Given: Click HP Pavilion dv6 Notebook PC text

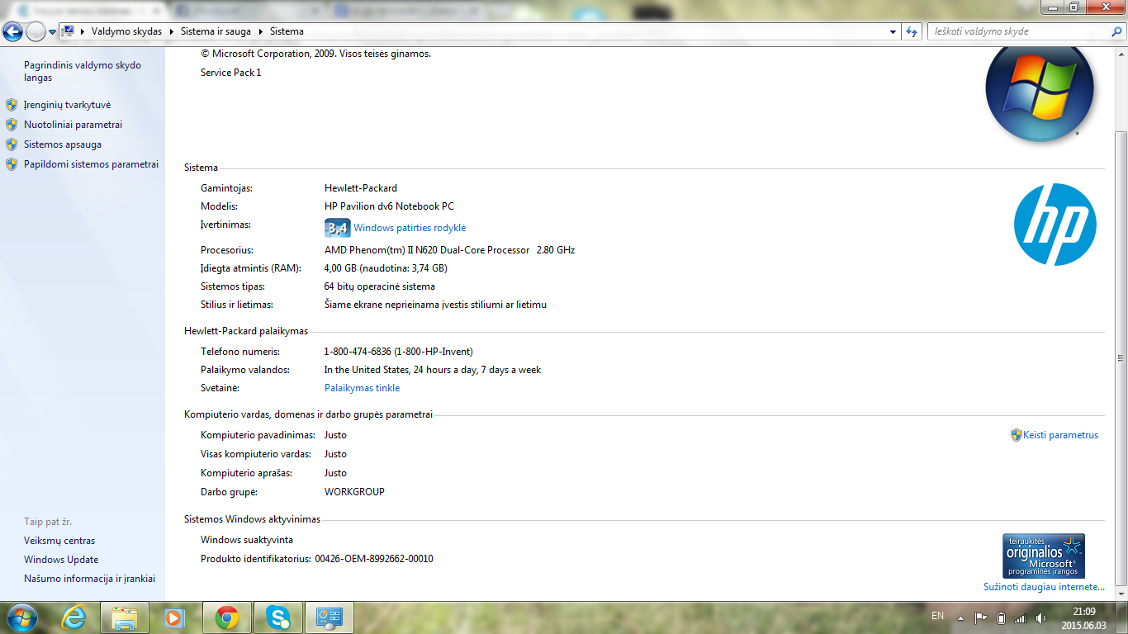Looking at the screenshot, I should 389,206.
